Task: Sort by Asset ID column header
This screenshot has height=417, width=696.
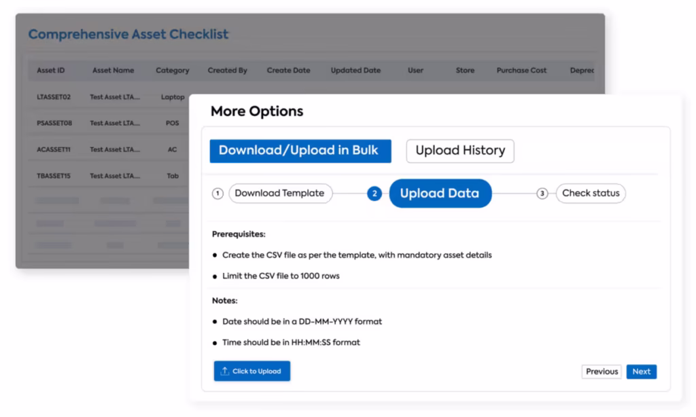Action: pyautogui.click(x=51, y=71)
